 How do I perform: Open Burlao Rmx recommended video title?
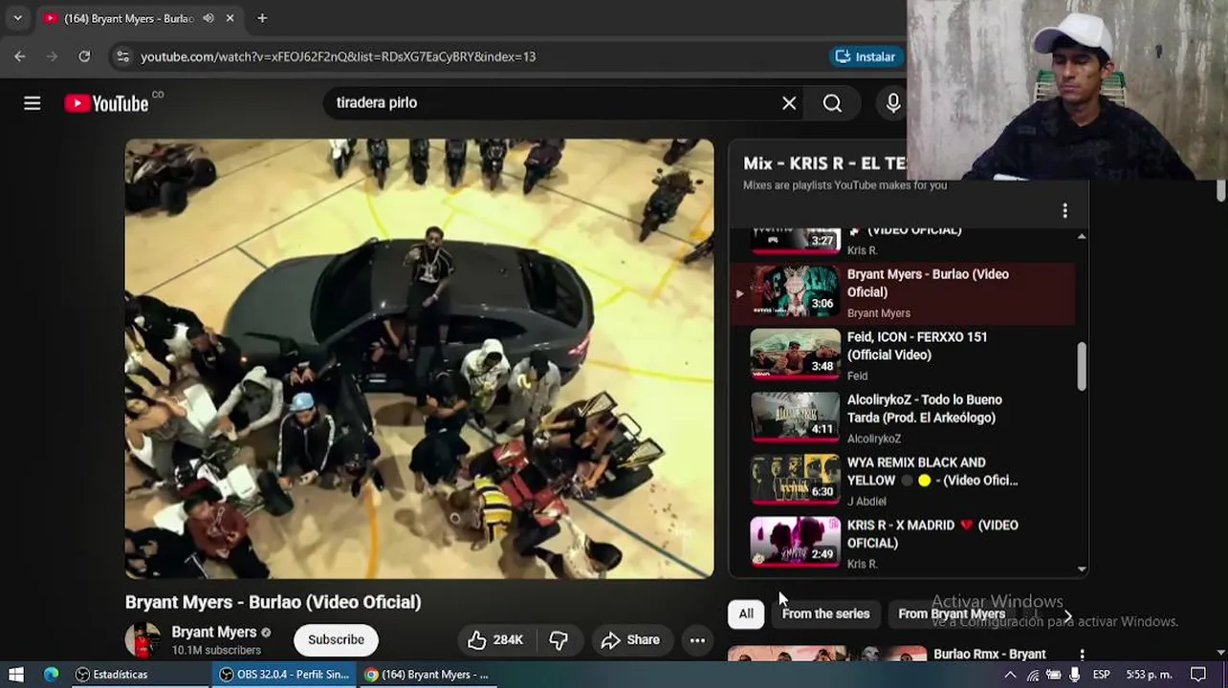click(x=989, y=655)
